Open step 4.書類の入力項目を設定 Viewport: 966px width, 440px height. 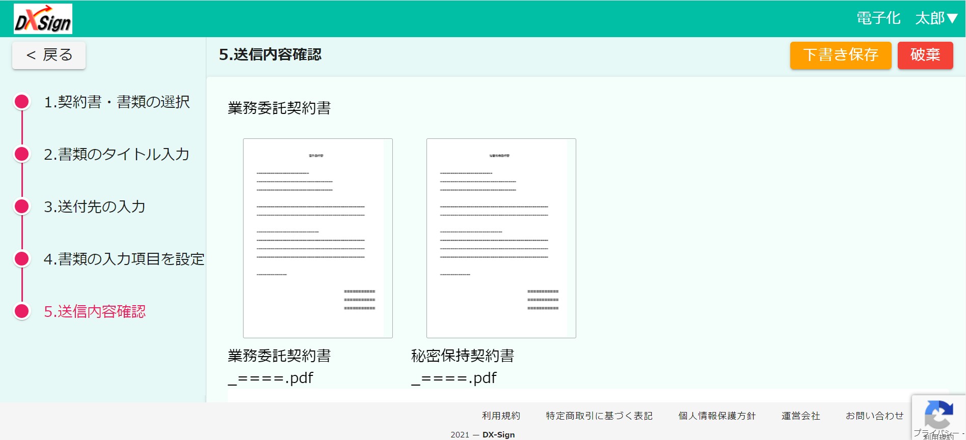pos(124,259)
